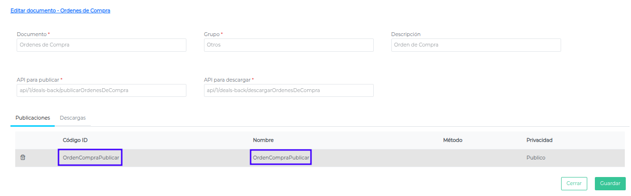Select OrdenCompraPublicar in the Nombre column
The width and height of the screenshot is (631, 196).
click(x=281, y=158)
